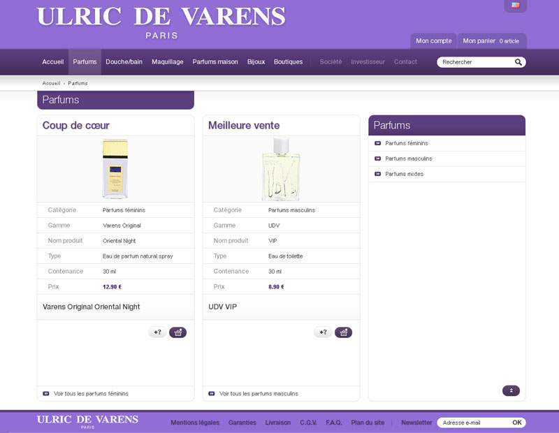Click the Coup de cœur heading
The width and height of the screenshot is (559, 433).
point(76,126)
